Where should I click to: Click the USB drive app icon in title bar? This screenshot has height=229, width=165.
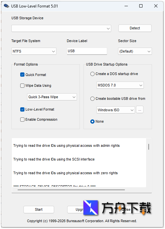coord(7,6)
